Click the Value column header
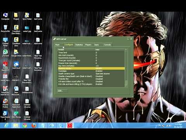 tap(110, 50)
